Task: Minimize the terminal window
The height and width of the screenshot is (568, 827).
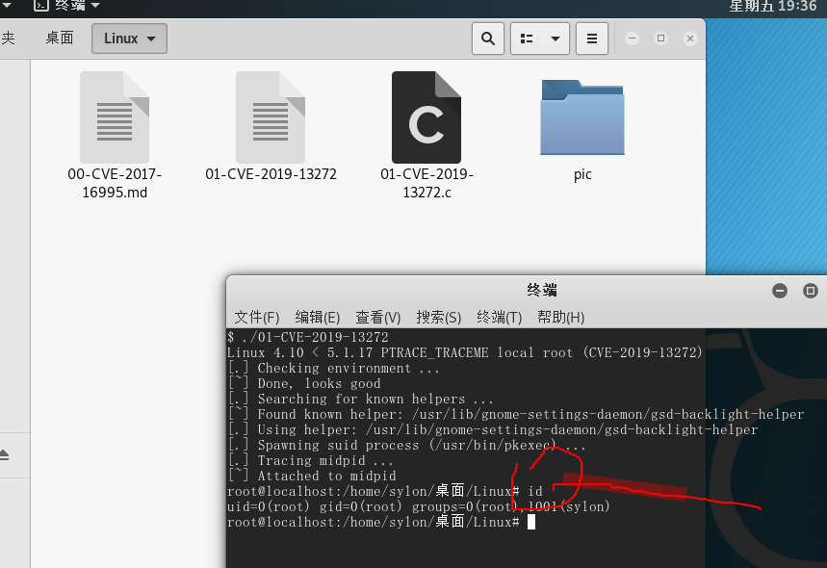Action: (780, 291)
